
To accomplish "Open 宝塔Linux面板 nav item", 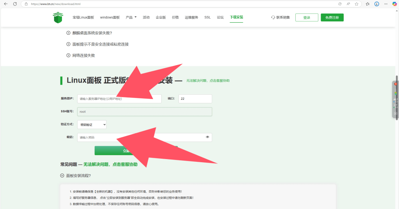I will point(83,17).
